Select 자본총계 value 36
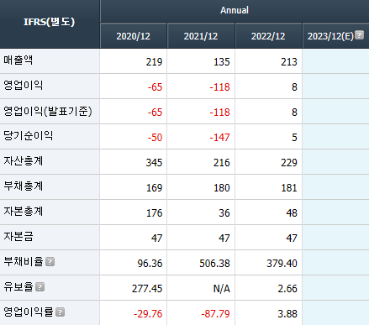 224,213
